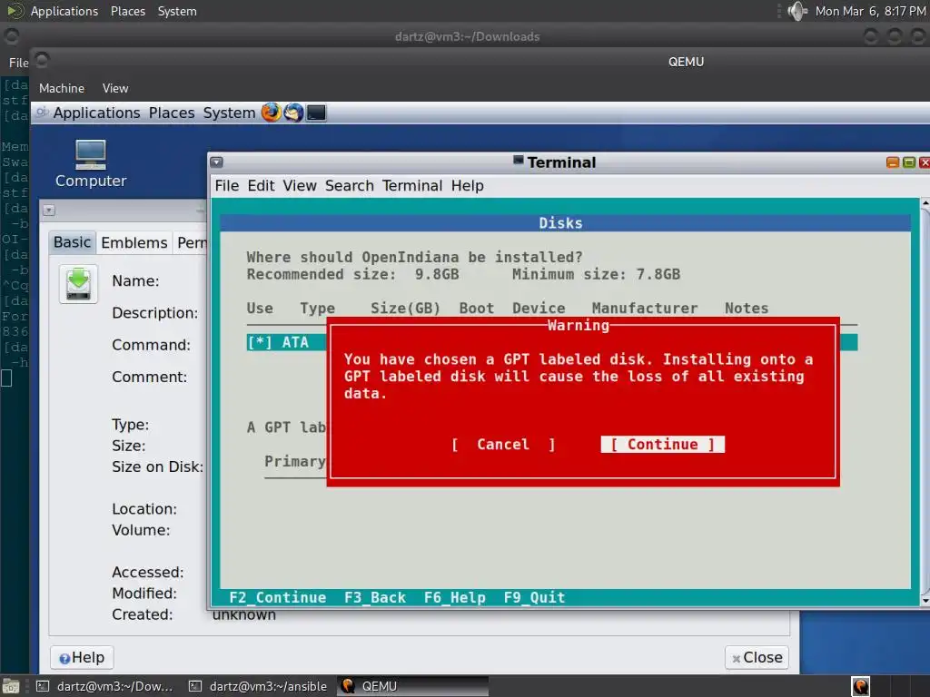Click the Manufacturer column header

[645, 309]
